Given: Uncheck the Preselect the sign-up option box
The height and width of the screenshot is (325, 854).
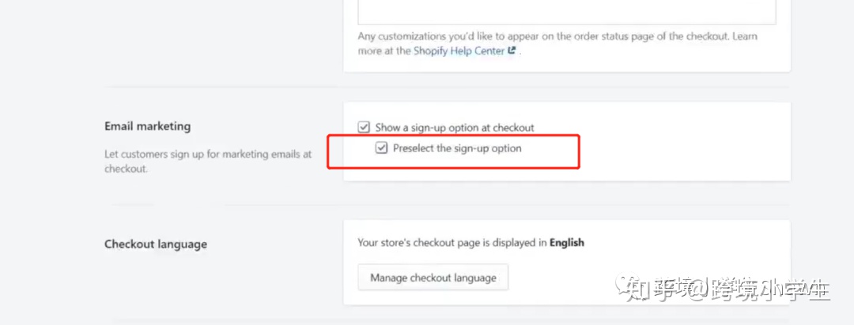Looking at the screenshot, I should (x=381, y=148).
